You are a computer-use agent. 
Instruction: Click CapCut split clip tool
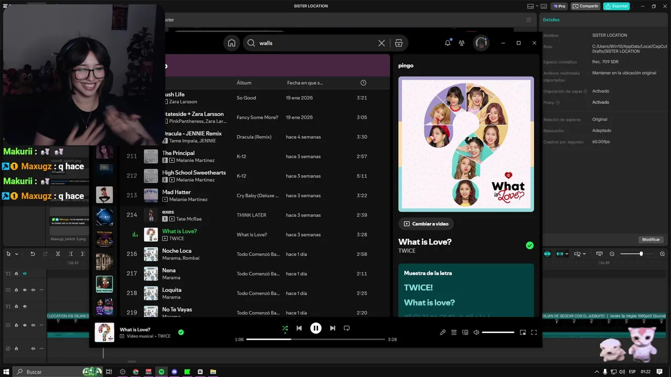[58, 254]
